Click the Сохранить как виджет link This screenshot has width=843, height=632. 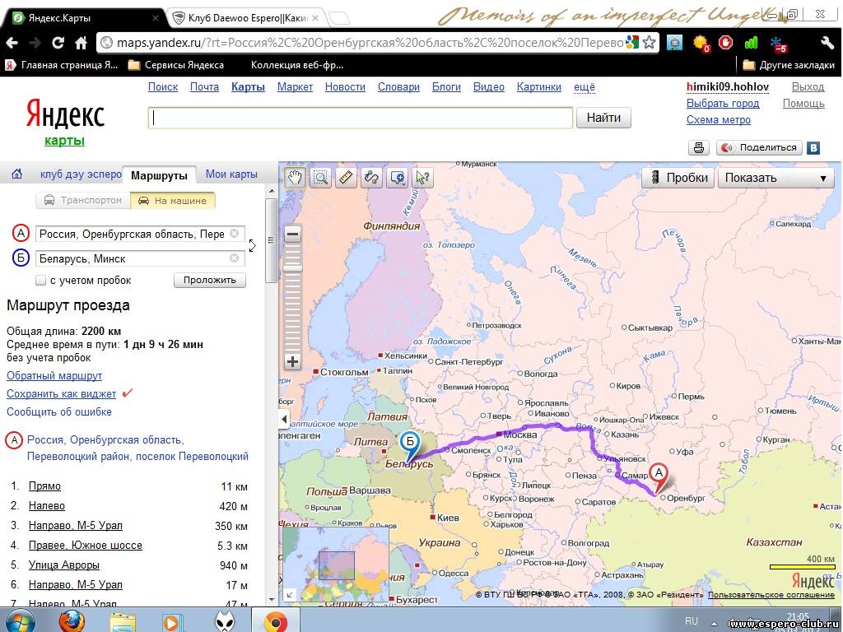click(61, 394)
